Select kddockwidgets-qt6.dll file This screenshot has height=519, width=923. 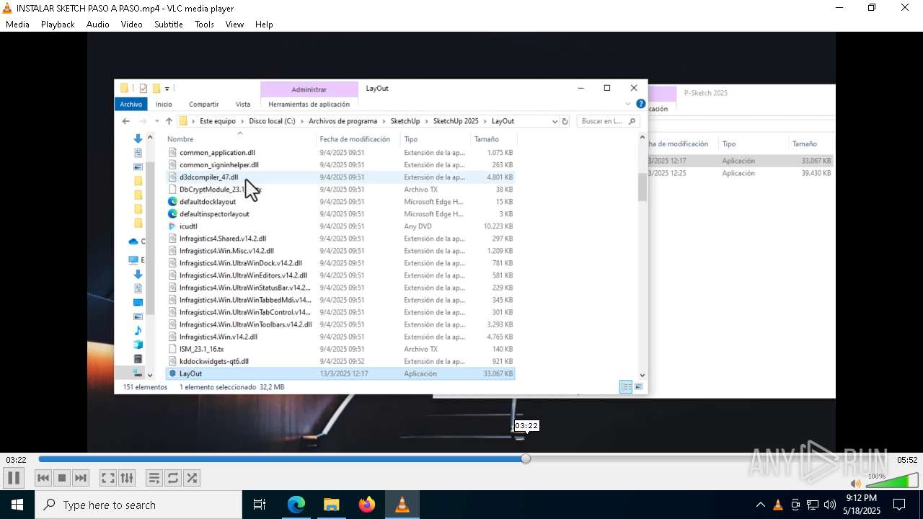point(214,362)
